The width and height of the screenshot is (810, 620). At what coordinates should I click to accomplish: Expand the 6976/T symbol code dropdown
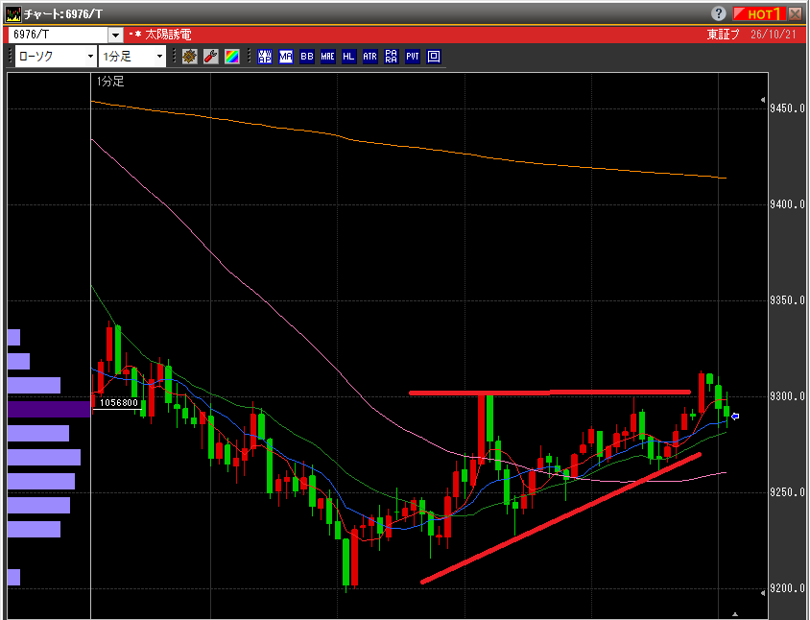coord(116,36)
